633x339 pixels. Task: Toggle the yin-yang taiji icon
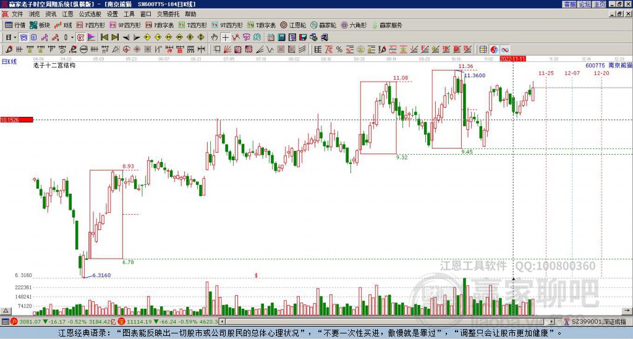(x=494, y=49)
